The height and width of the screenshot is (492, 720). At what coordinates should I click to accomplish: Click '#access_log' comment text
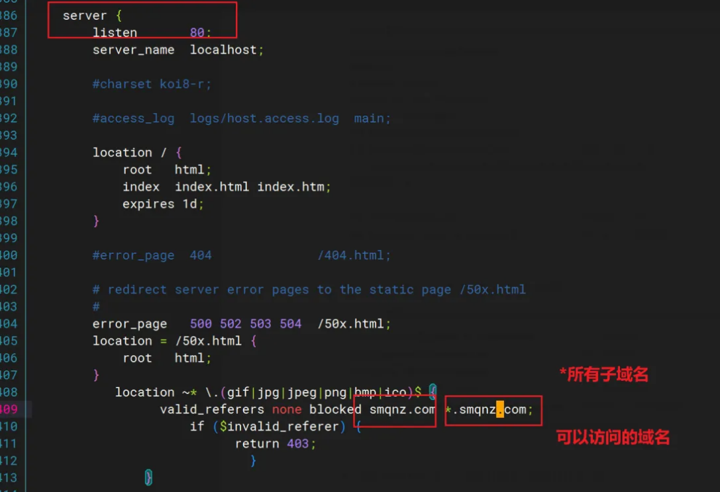[x=134, y=119]
